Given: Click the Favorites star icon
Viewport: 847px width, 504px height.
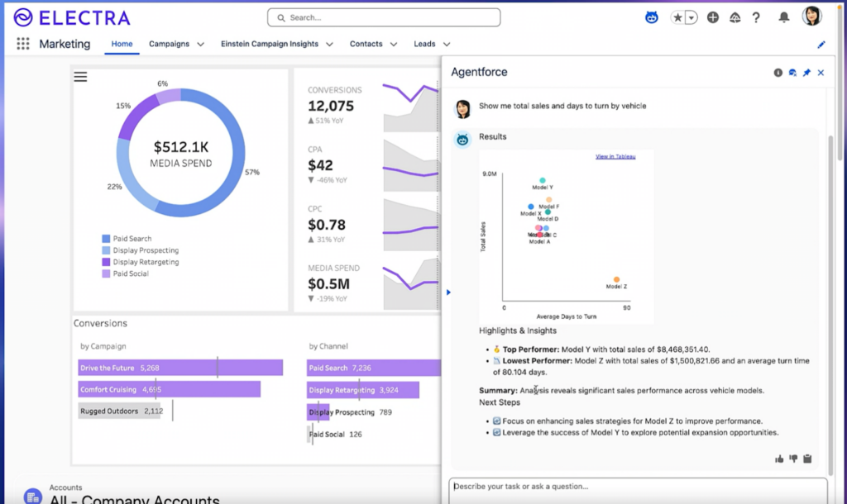Looking at the screenshot, I should (x=677, y=17).
